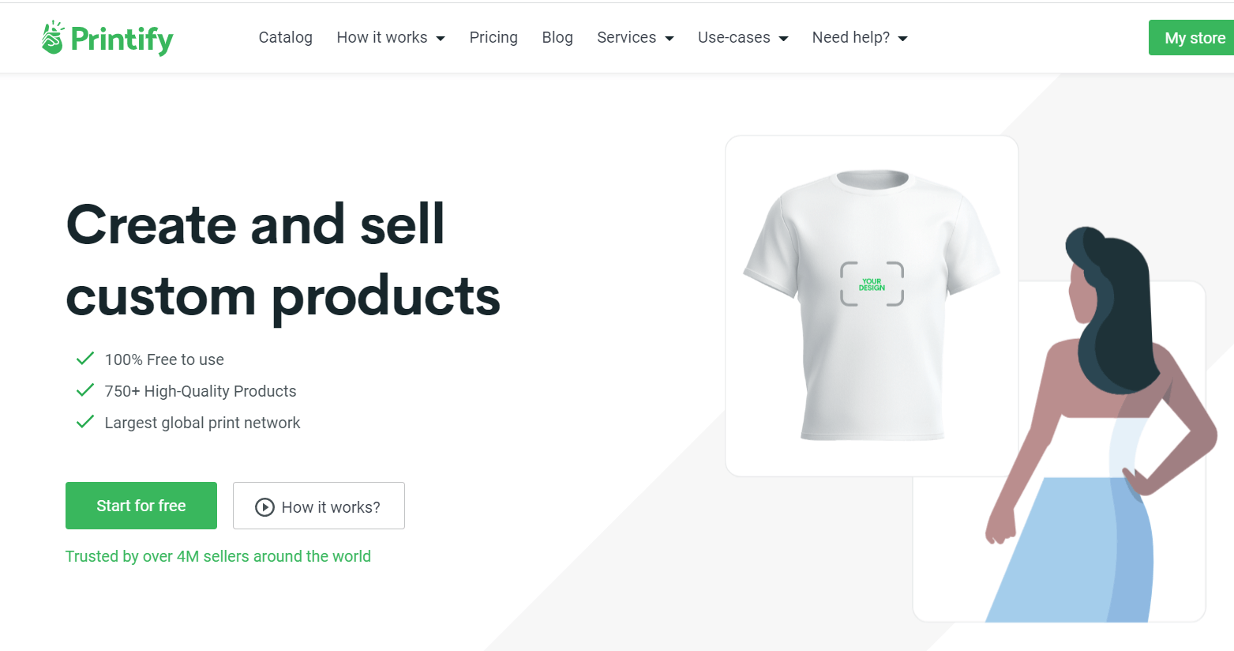The width and height of the screenshot is (1234, 651).
Task: Expand the How it works dropdown arrow
Action: click(441, 39)
